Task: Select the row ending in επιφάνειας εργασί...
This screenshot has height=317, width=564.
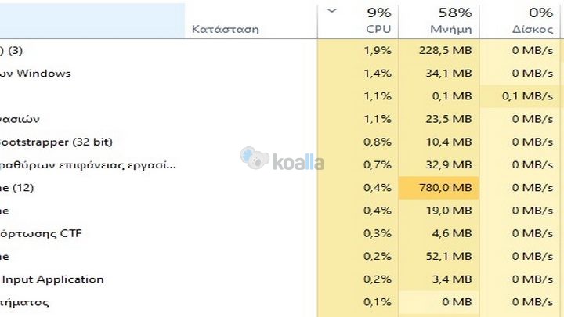Action: click(88, 165)
